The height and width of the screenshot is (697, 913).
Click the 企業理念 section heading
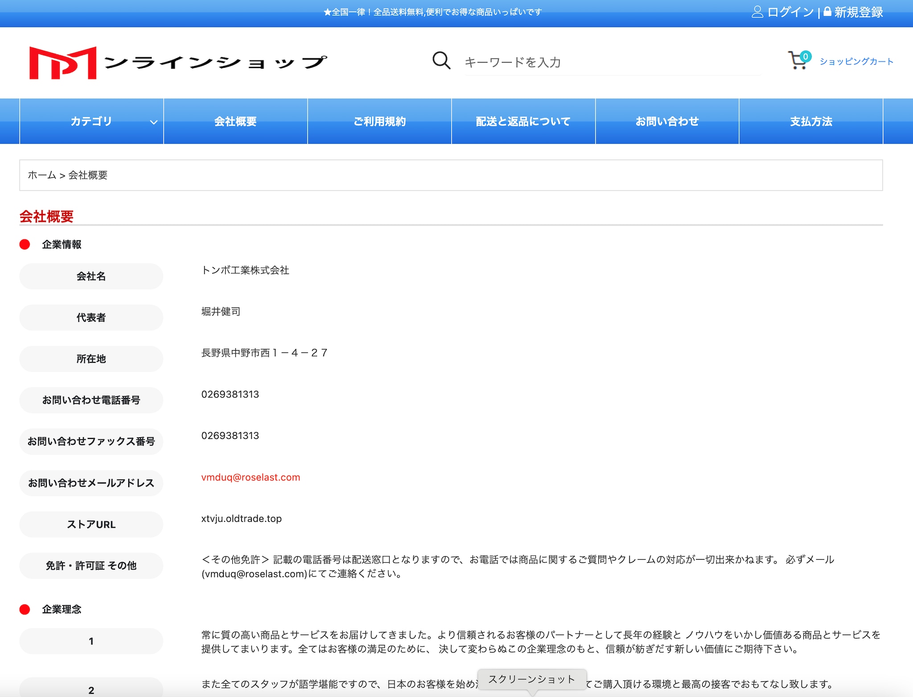pyautogui.click(x=62, y=609)
